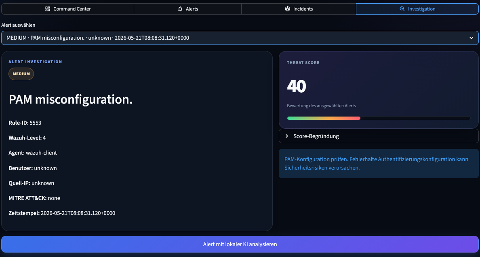Image resolution: width=480 pixels, height=257 pixels.
Task: Click the Alert auswählen label
Action: (x=18, y=25)
